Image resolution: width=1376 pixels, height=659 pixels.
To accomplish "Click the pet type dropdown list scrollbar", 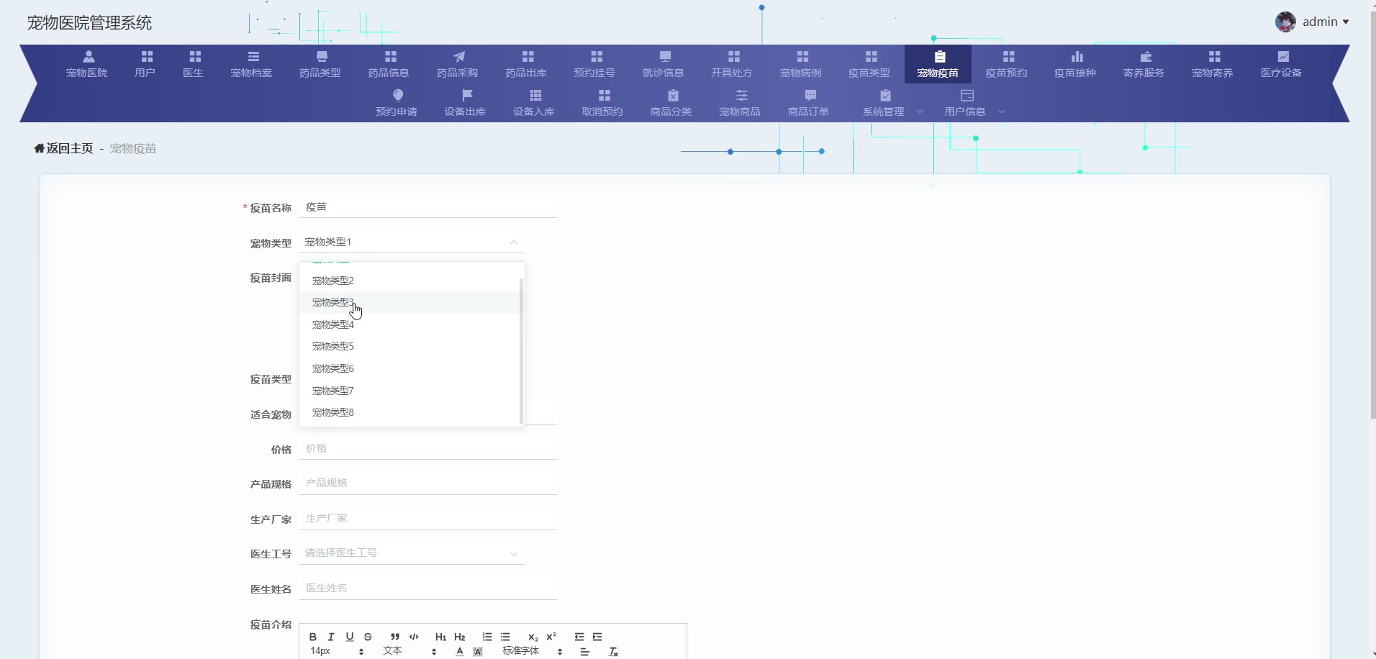I will [521, 351].
